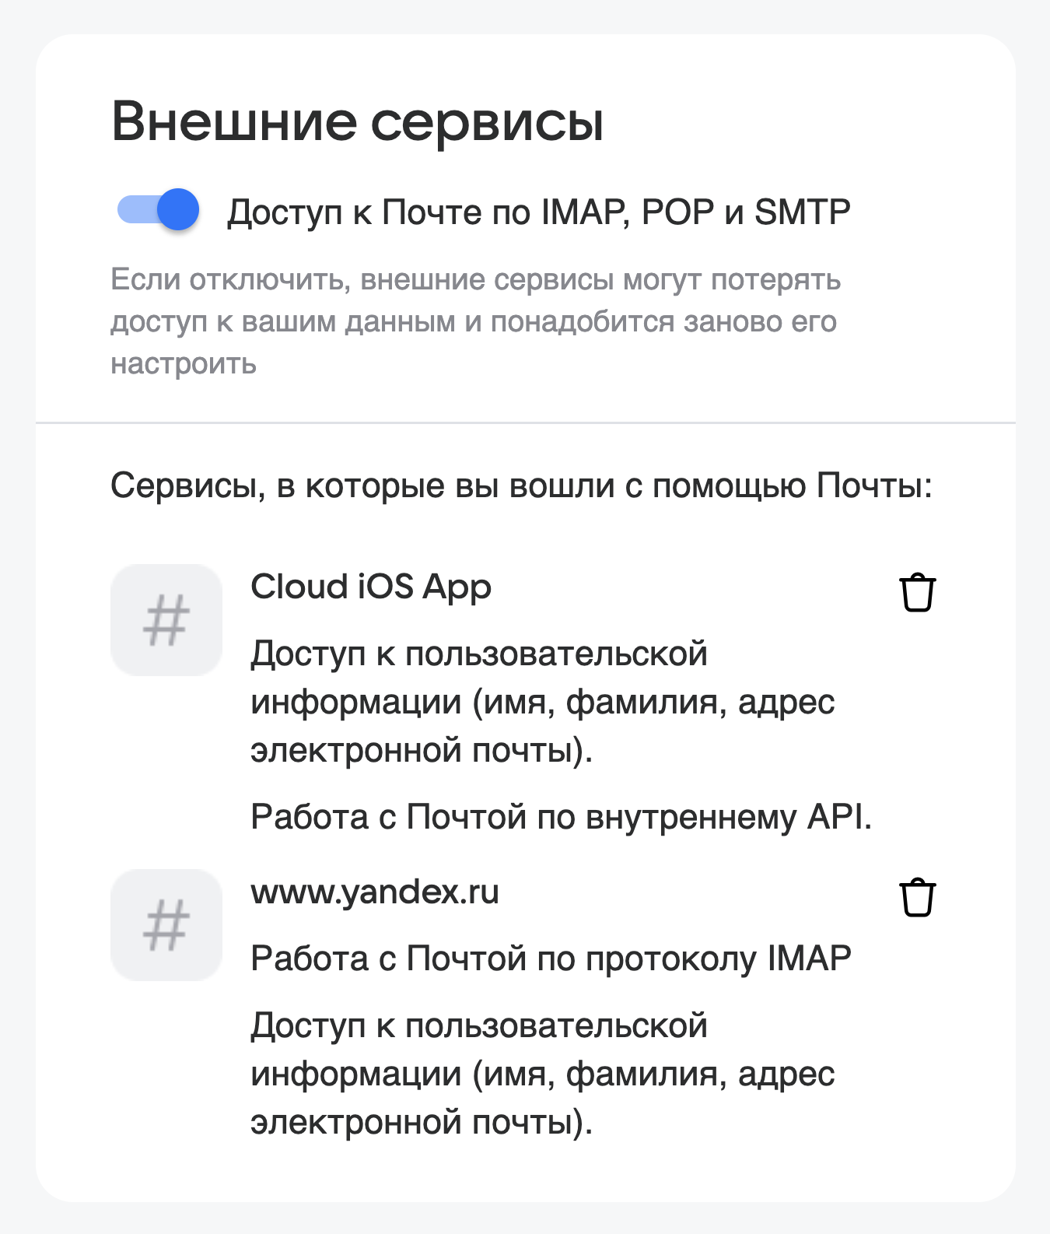Screen dimensions: 1050x1234
Task: Delete the Cloud iOS App service via trash icon
Action: coord(917,594)
